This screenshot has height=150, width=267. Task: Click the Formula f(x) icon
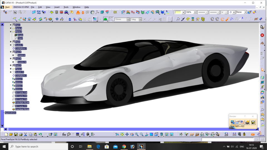point(64,134)
